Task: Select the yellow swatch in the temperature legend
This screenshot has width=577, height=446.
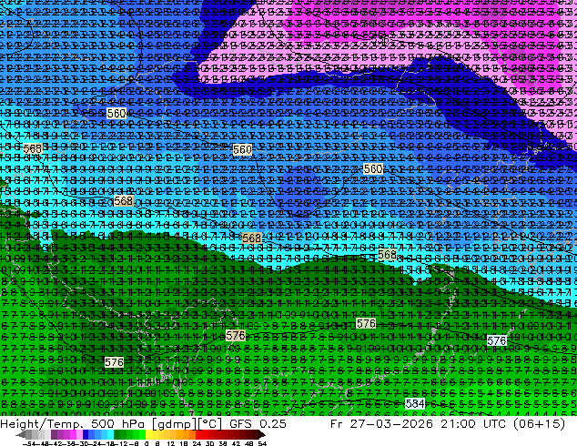Action: click(x=148, y=435)
